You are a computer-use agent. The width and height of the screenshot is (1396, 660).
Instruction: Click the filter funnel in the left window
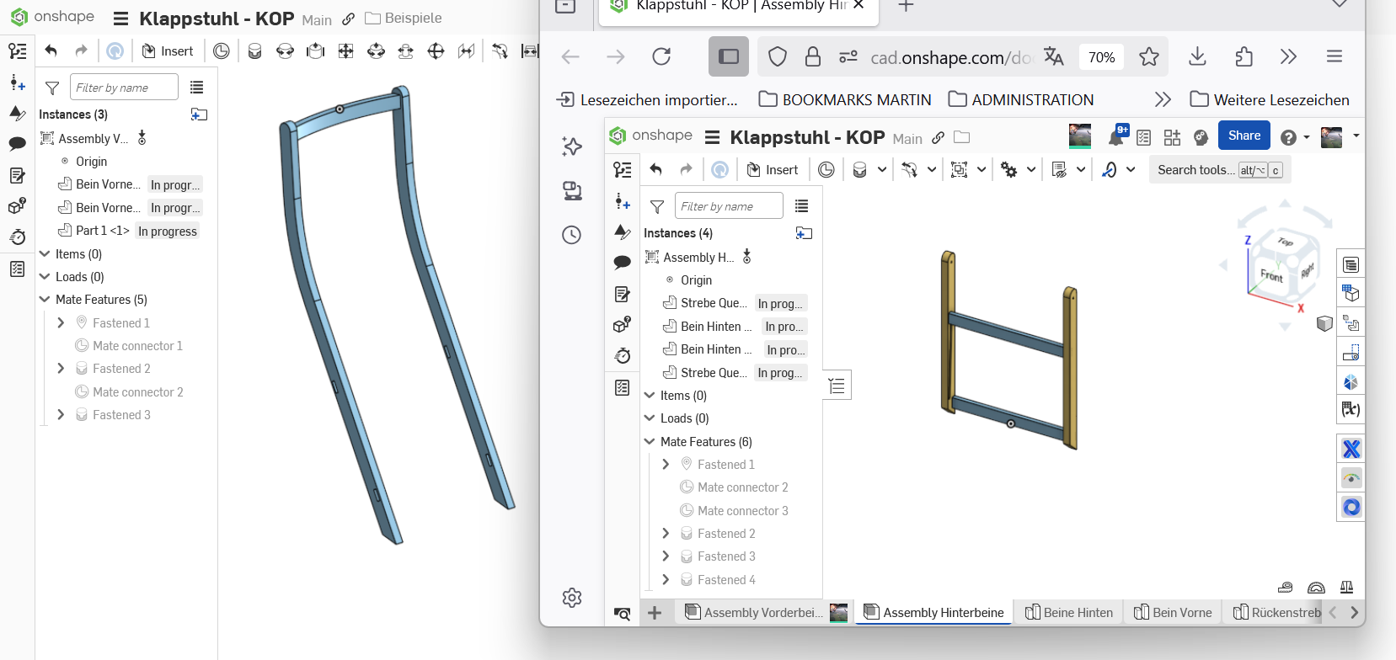click(x=52, y=88)
